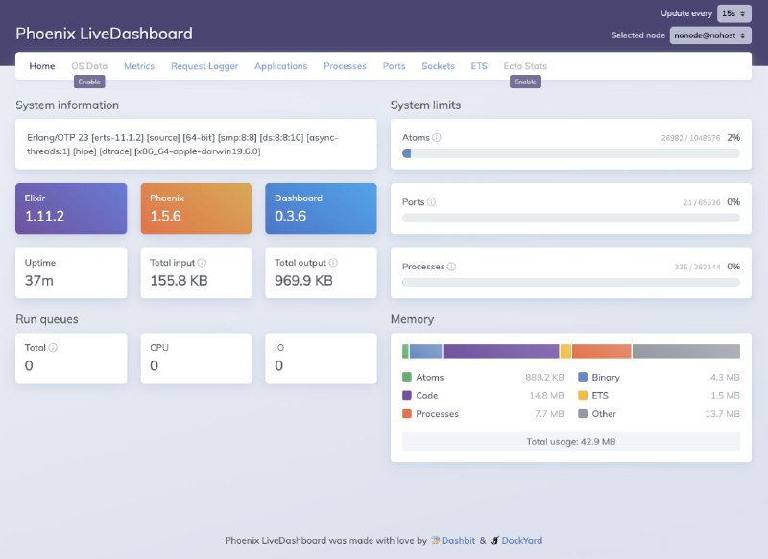Click the DockYard logo icon in footer

click(x=494, y=541)
